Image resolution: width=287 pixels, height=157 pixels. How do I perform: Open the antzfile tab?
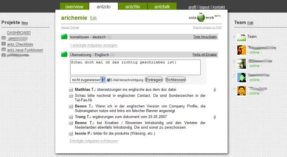click(x=133, y=6)
